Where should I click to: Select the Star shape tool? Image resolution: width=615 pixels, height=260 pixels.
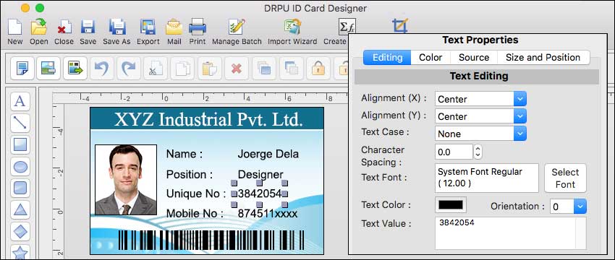(x=20, y=252)
